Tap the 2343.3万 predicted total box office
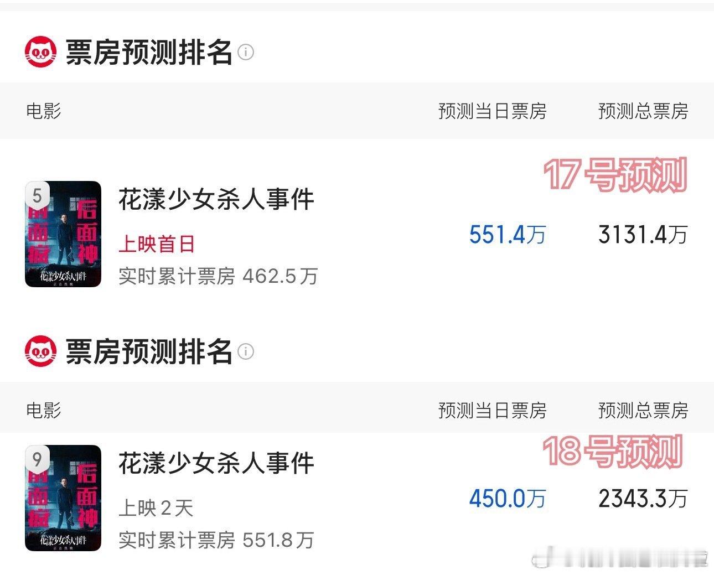This screenshot has height=575, width=714. (x=643, y=499)
